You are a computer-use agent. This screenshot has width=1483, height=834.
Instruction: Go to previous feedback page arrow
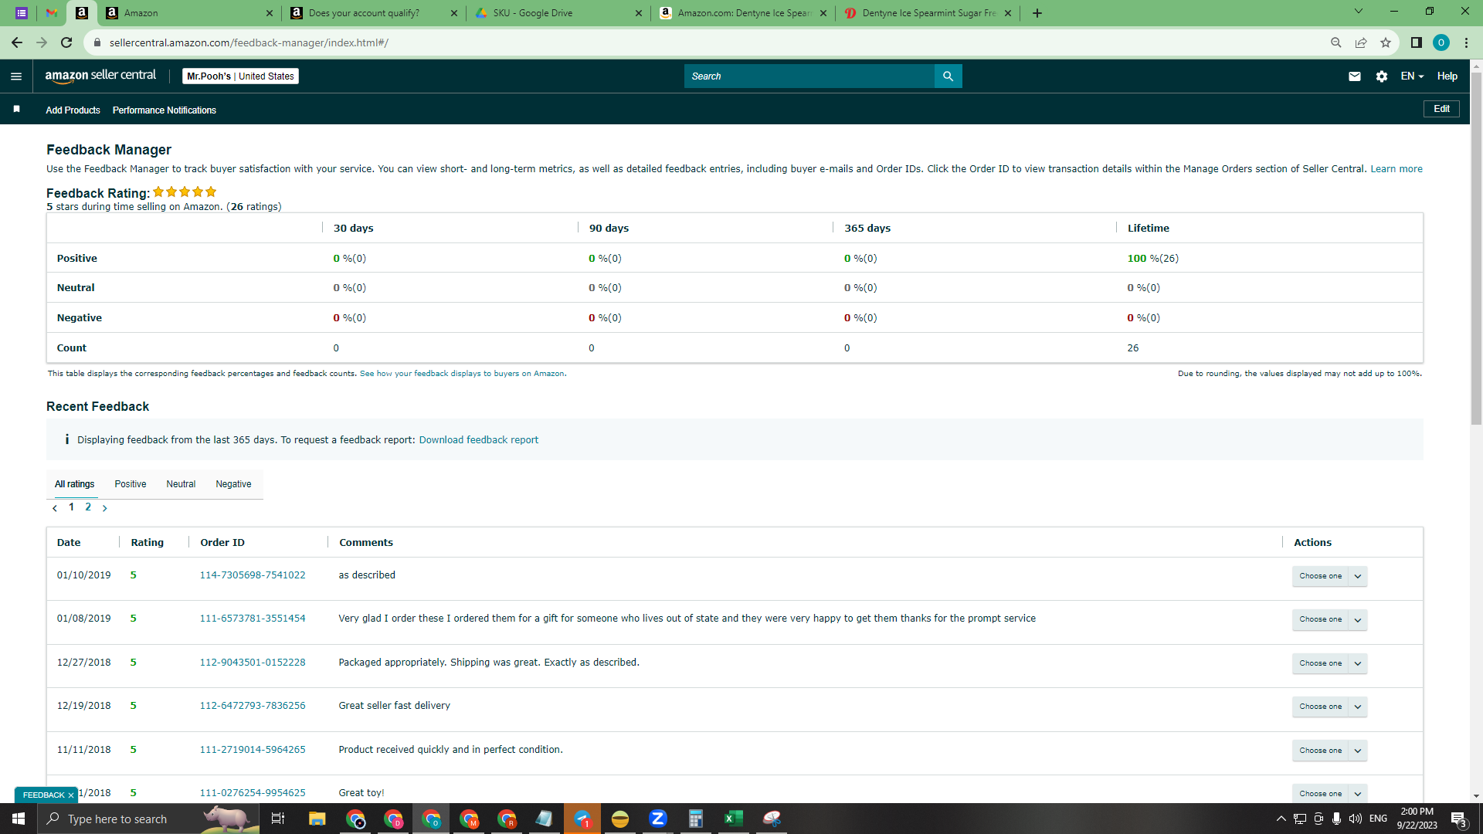[x=55, y=508]
